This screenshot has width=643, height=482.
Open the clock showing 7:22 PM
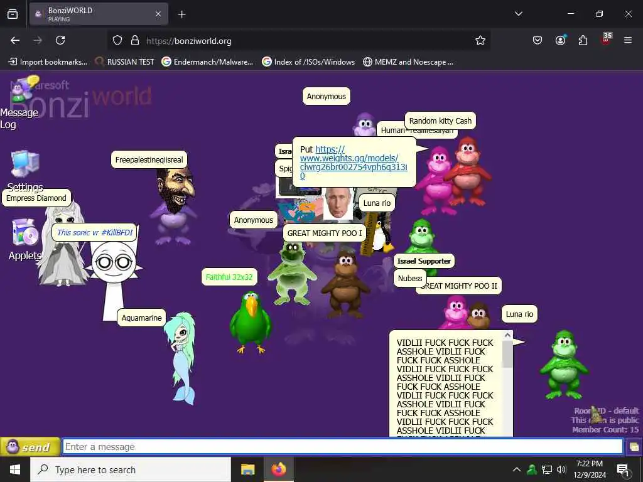589,469
